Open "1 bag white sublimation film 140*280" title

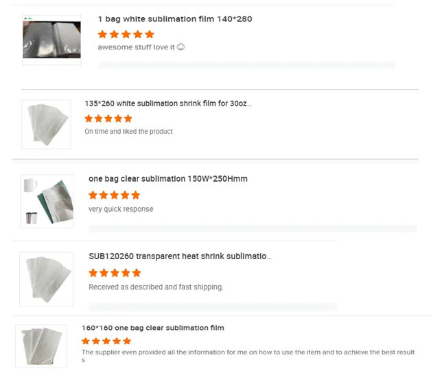[x=174, y=19]
